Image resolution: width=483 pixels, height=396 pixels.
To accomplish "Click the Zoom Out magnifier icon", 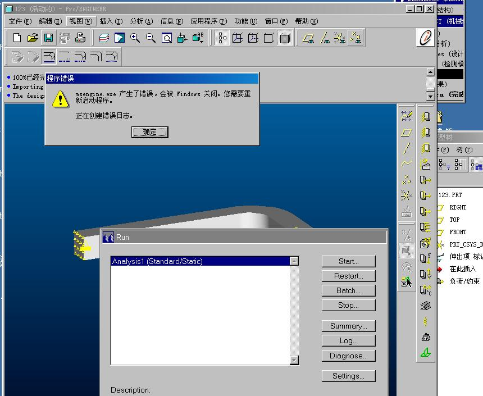I will tap(151, 38).
